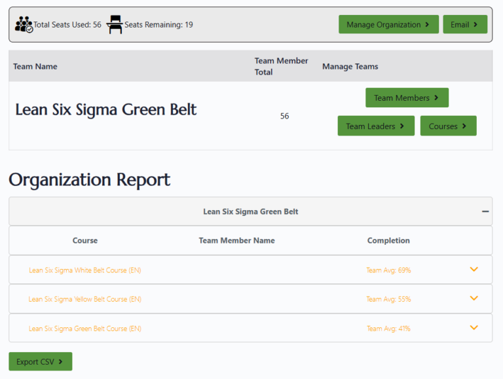The width and height of the screenshot is (503, 379).
Task: Click the Team Avg: 55% completion value
Action: coord(388,299)
